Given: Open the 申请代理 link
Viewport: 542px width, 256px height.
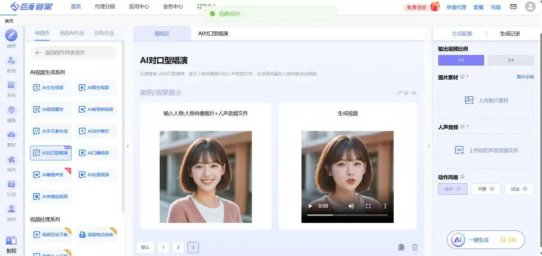Looking at the screenshot, I should point(456,7).
